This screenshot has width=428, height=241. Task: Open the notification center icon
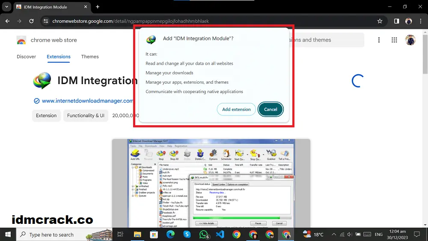click(417, 235)
